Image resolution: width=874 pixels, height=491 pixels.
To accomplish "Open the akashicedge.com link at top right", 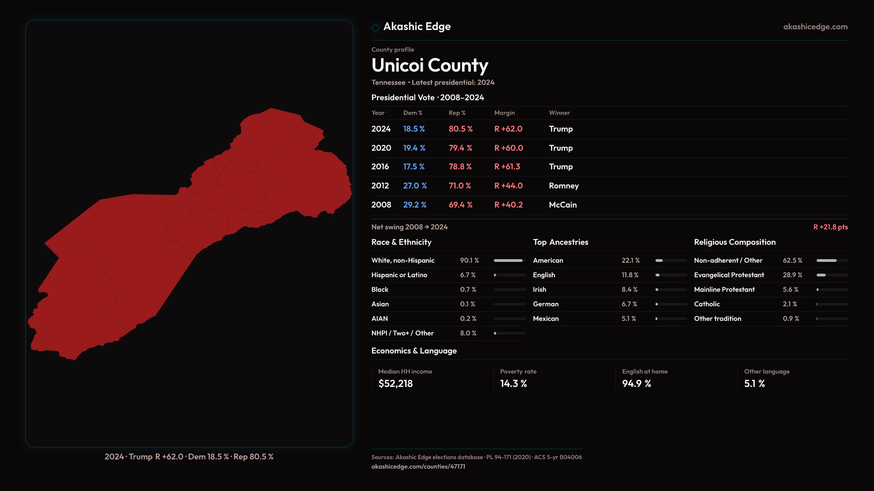I will pos(815,27).
